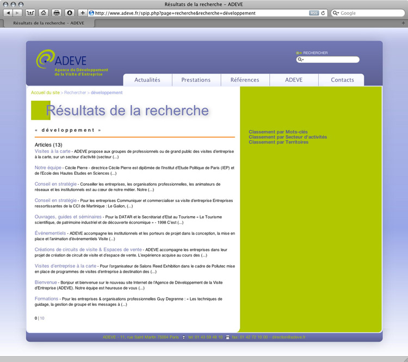Open the Références tab

(245, 80)
